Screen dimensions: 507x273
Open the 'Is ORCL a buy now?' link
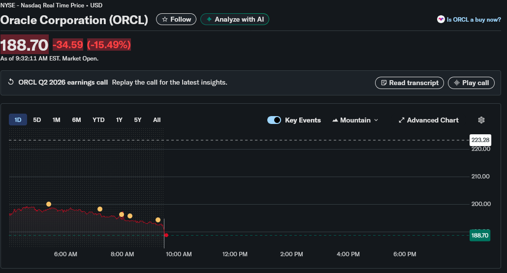click(474, 20)
